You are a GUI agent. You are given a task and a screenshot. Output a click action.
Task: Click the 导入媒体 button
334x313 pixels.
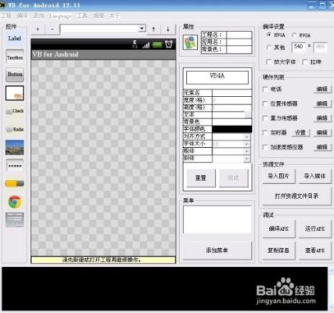click(x=315, y=176)
